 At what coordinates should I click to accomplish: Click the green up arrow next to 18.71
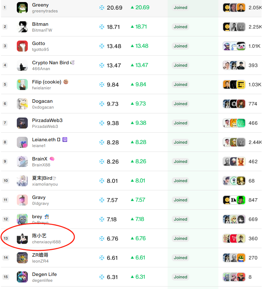(x=132, y=27)
